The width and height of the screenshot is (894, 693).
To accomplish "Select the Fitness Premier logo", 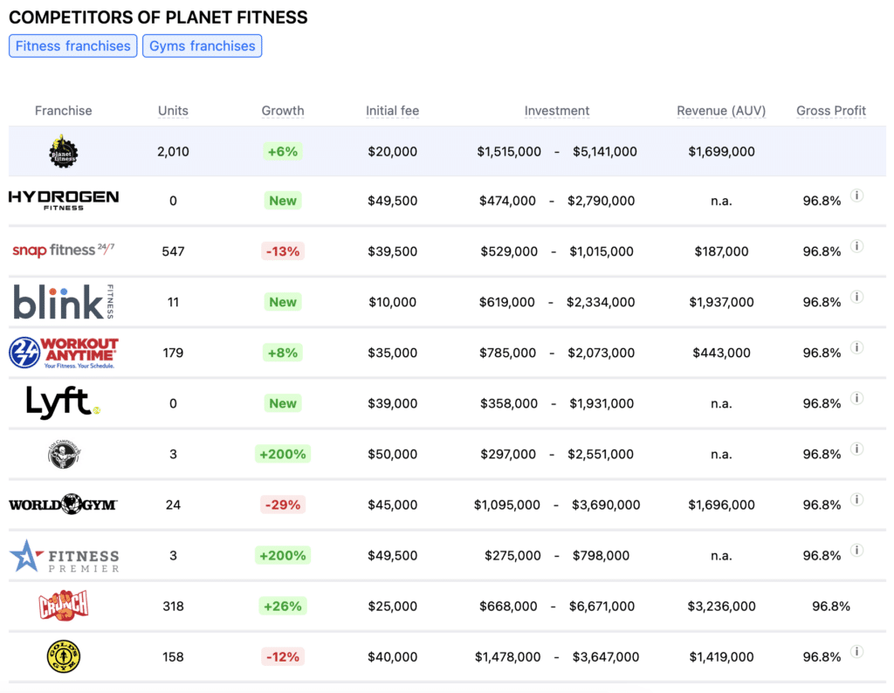I will (x=65, y=556).
